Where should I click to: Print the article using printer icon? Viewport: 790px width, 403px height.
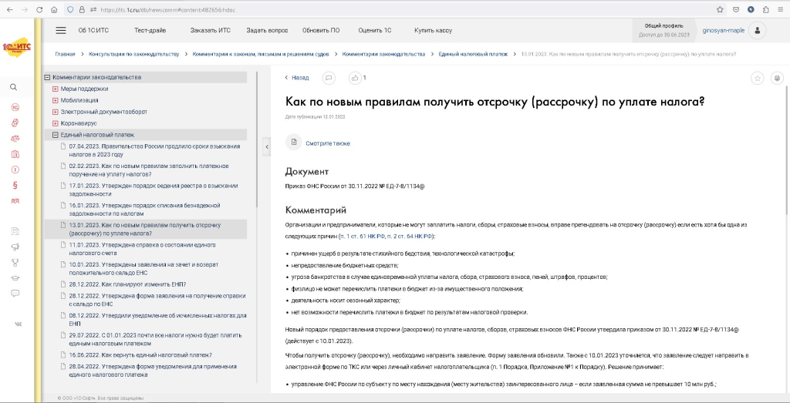coord(776,78)
